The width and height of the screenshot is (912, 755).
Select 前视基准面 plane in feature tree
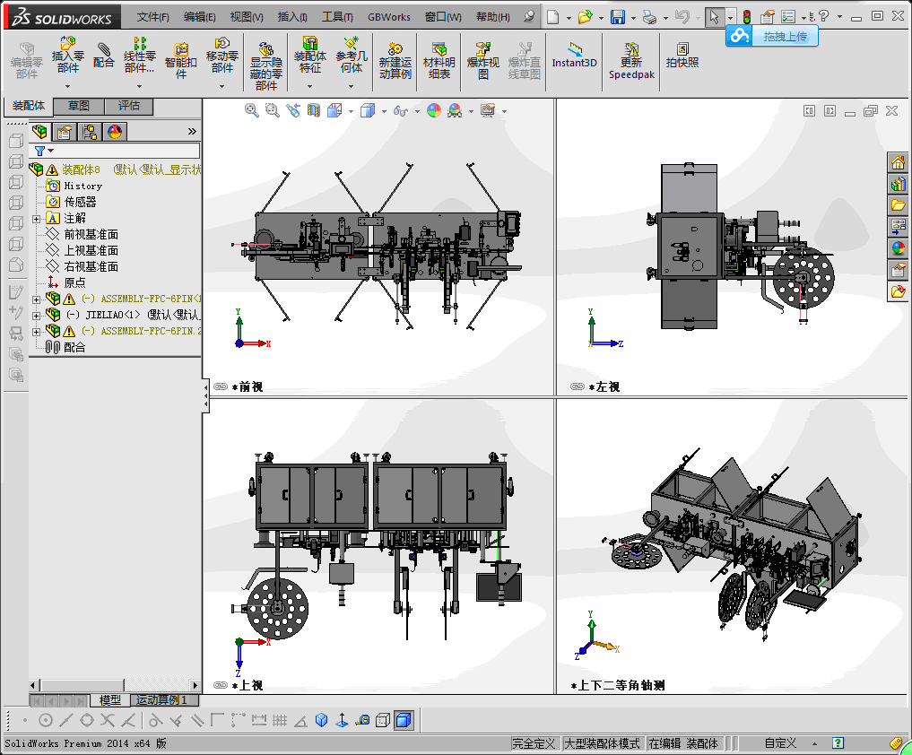click(x=91, y=234)
